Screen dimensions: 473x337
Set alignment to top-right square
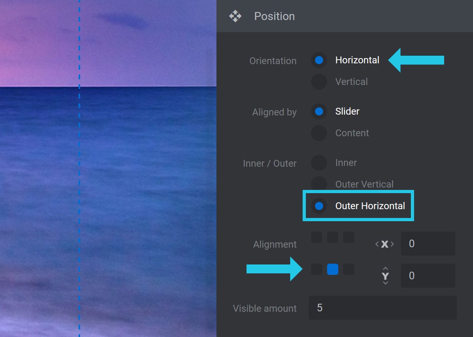pyautogui.click(x=349, y=237)
